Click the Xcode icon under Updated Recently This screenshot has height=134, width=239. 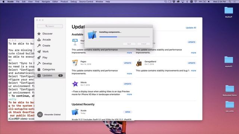coord(75,112)
